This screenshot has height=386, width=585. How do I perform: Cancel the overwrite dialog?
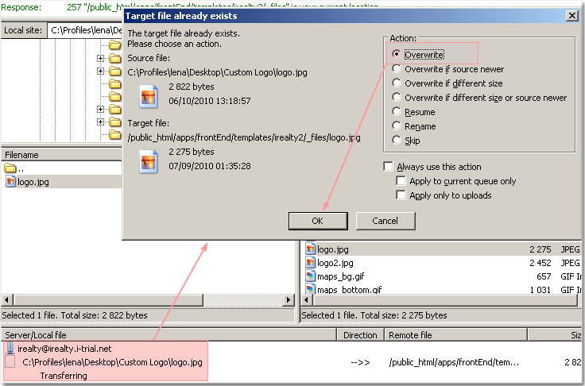click(385, 221)
